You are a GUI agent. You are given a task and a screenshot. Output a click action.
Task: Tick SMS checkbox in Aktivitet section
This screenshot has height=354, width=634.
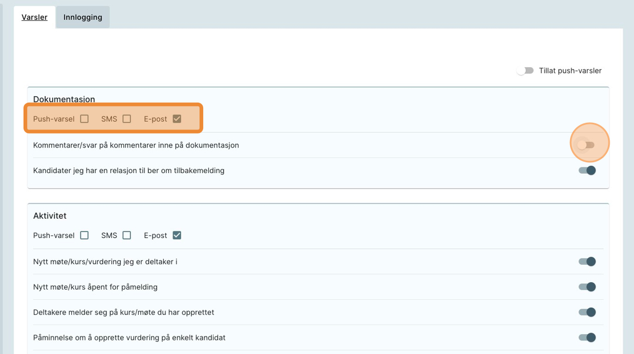(x=127, y=235)
